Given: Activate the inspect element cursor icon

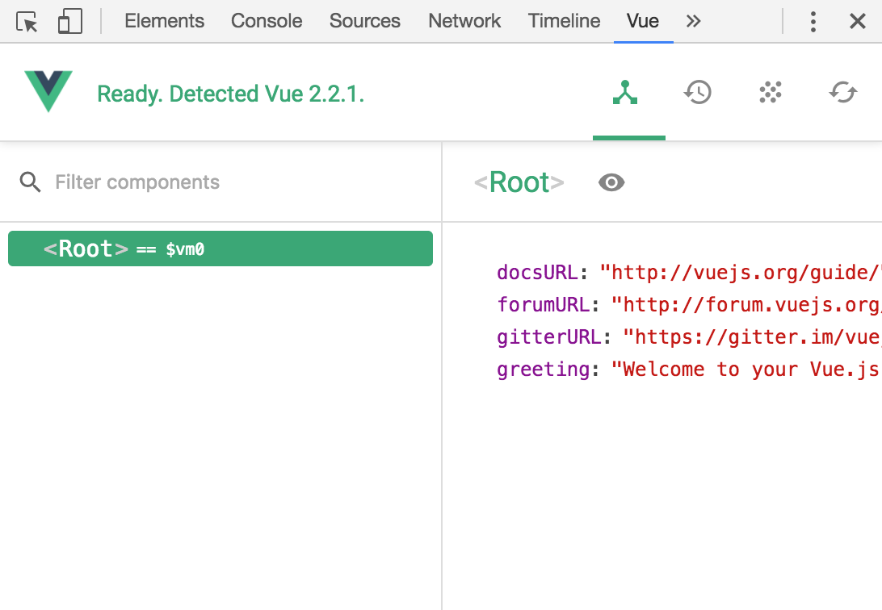Looking at the screenshot, I should [27, 22].
